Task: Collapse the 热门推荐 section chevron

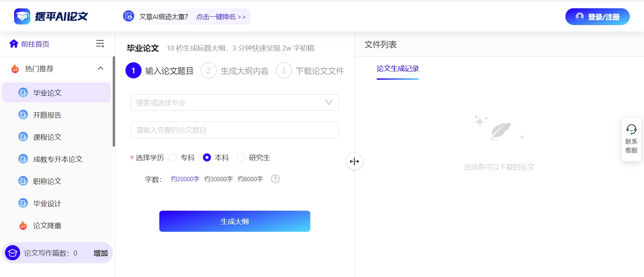Action: coord(100,68)
